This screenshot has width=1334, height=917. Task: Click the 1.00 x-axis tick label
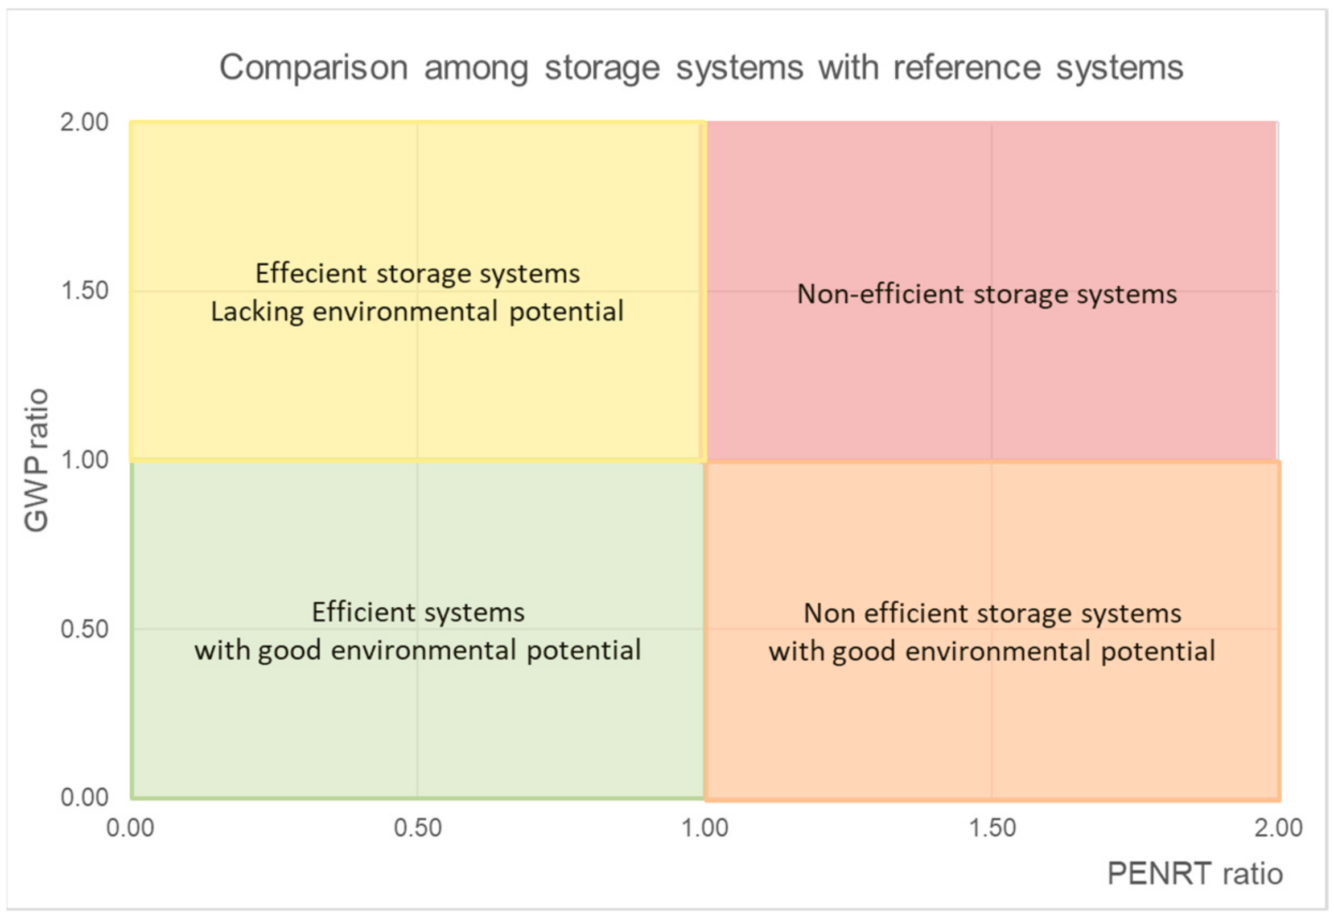[x=705, y=828]
